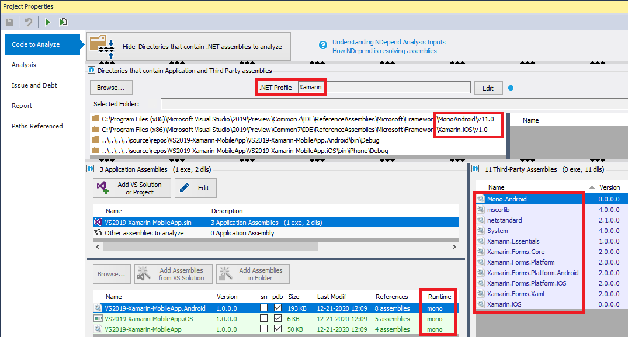Click the Mono.Android assembly icon
The image size is (628, 337).
click(481, 199)
